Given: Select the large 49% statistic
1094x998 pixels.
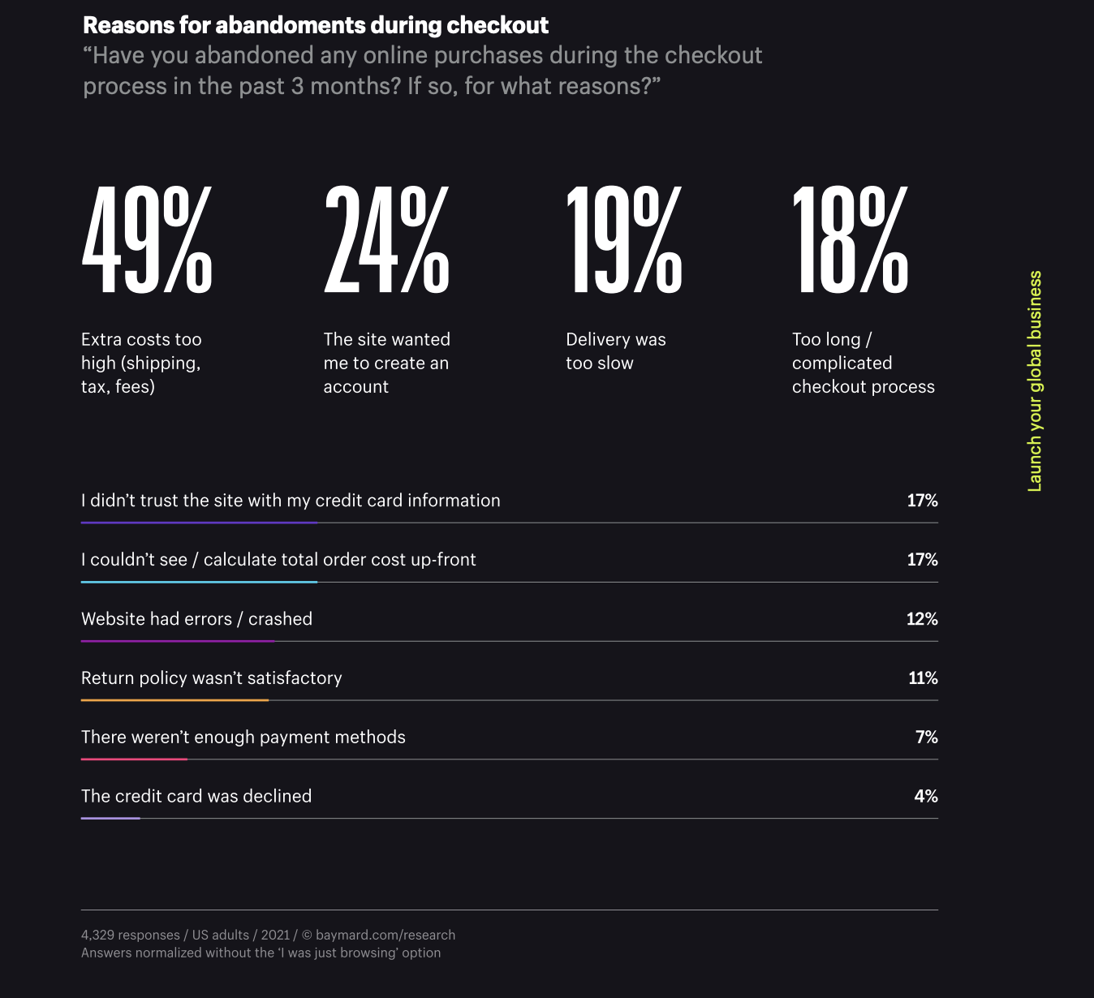Looking at the screenshot, I should pyautogui.click(x=147, y=240).
